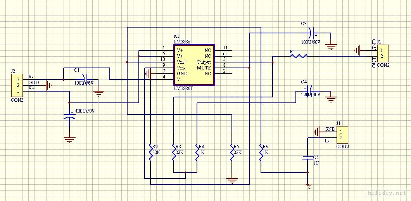
Task: Click resistor R1 symbol
Action: pos(299,56)
